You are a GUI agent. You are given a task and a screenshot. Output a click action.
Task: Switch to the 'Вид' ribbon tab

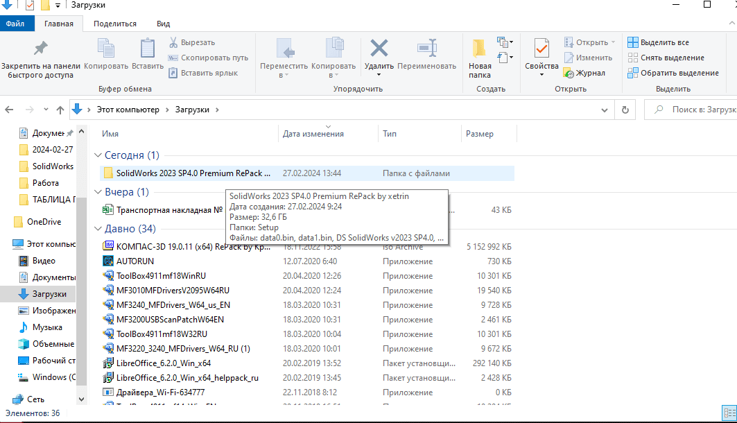[x=163, y=24]
